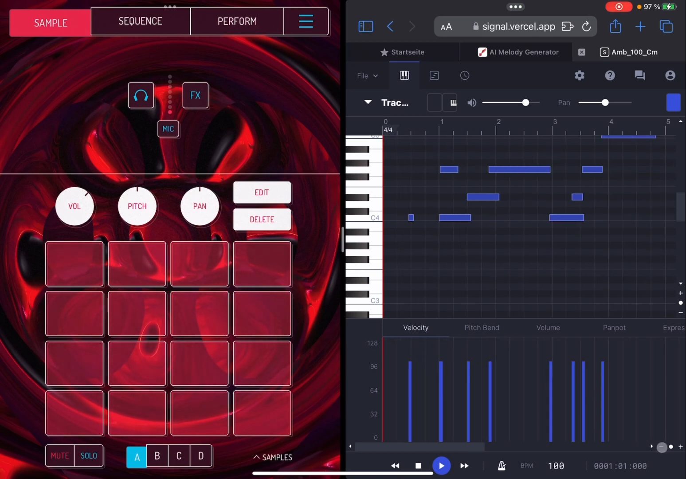Collapse the track list triangle

click(x=368, y=102)
